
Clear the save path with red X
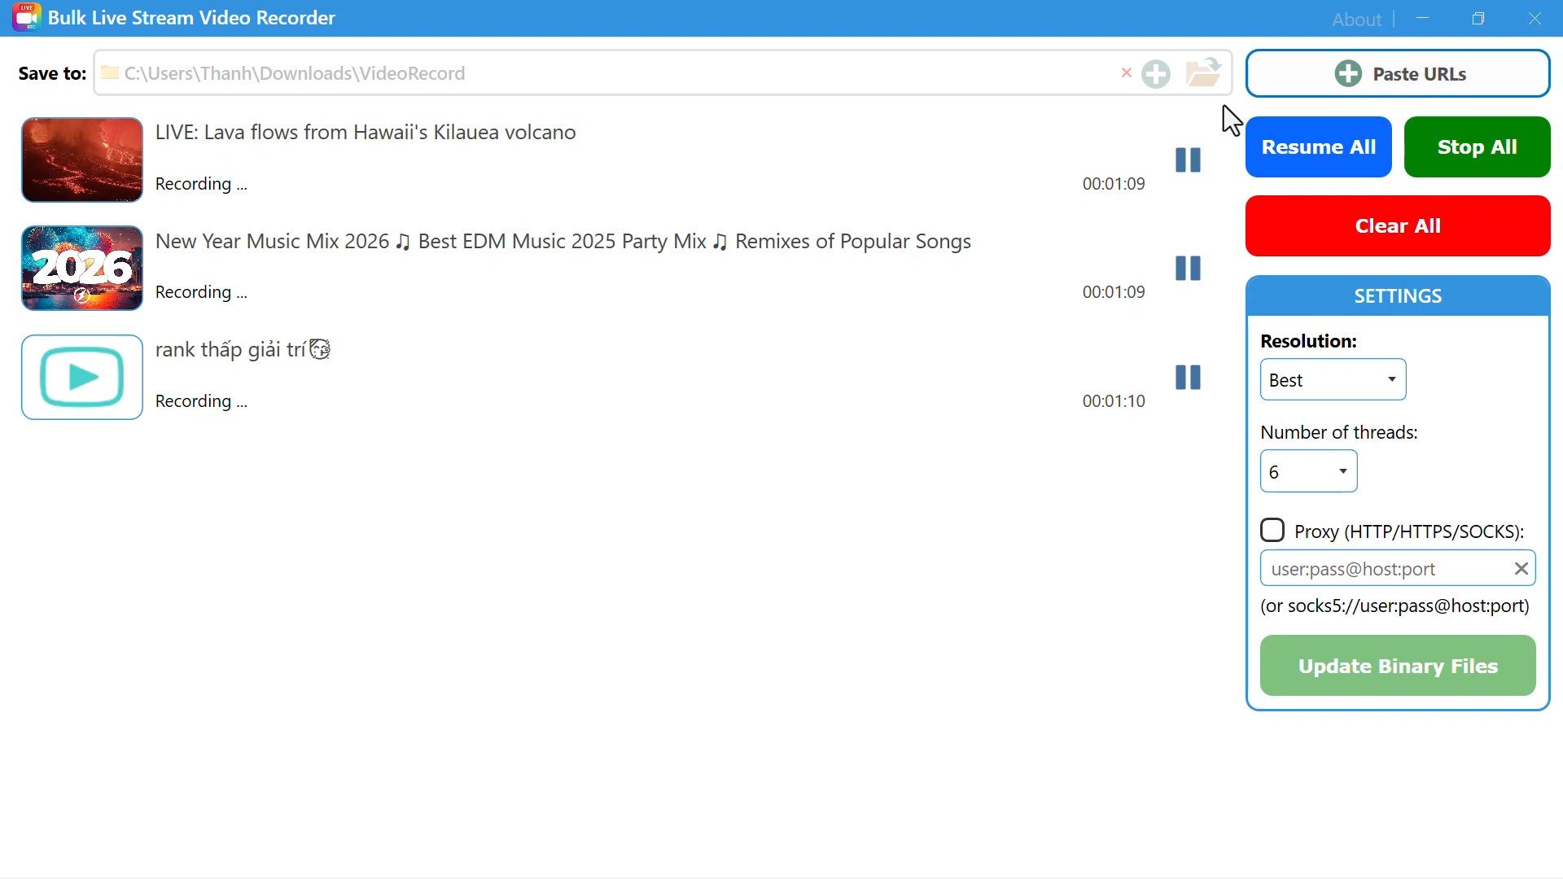point(1127,73)
